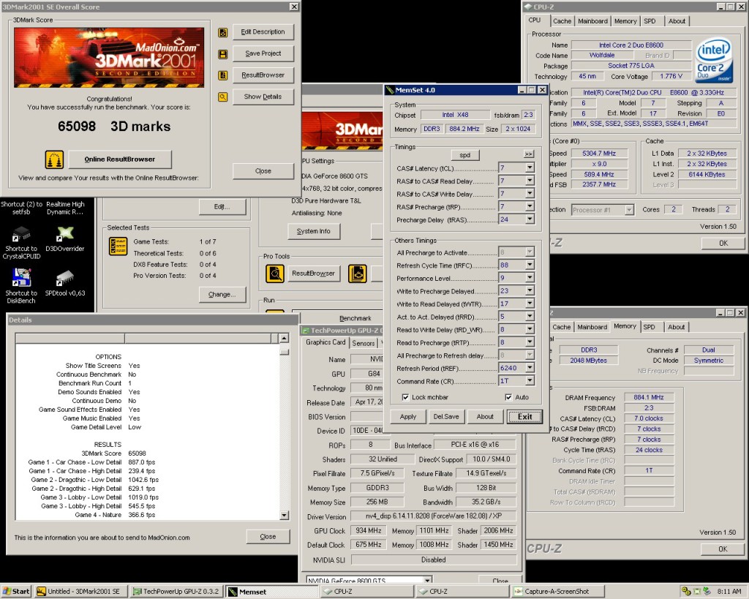749x599 pixels.
Task: Click the Online ResultBrowser button
Action: (x=120, y=159)
